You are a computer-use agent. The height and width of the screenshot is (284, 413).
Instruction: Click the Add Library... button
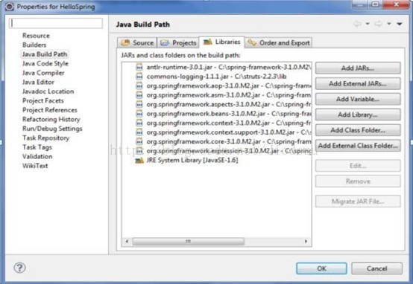[358, 114]
